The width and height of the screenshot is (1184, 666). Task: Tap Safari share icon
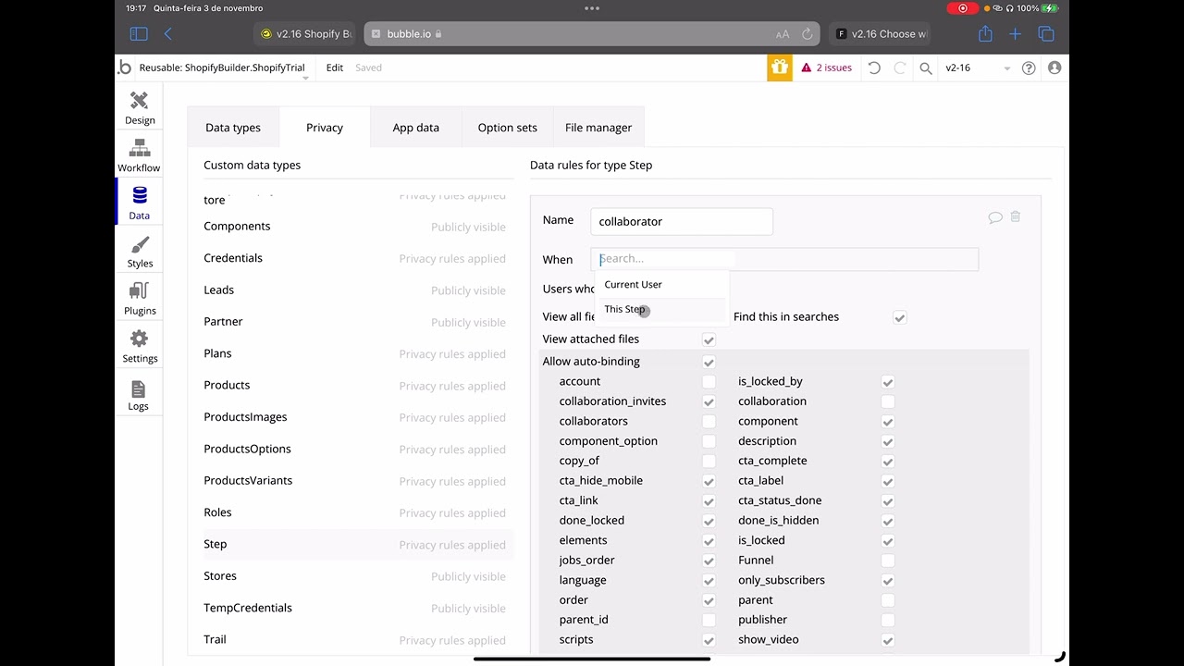pos(985,33)
